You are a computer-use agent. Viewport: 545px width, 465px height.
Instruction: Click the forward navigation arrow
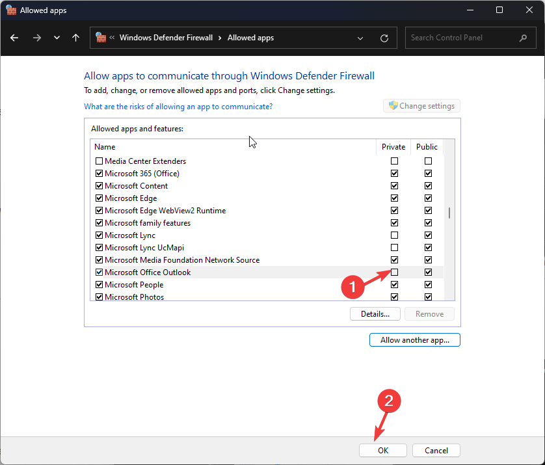36,38
